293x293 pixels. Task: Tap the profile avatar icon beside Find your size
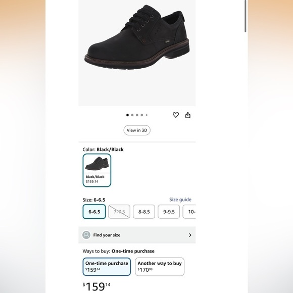pyautogui.click(x=86, y=235)
